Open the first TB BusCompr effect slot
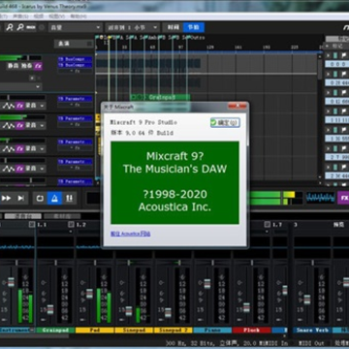Viewport: 349px width, 349px height. (75, 59)
